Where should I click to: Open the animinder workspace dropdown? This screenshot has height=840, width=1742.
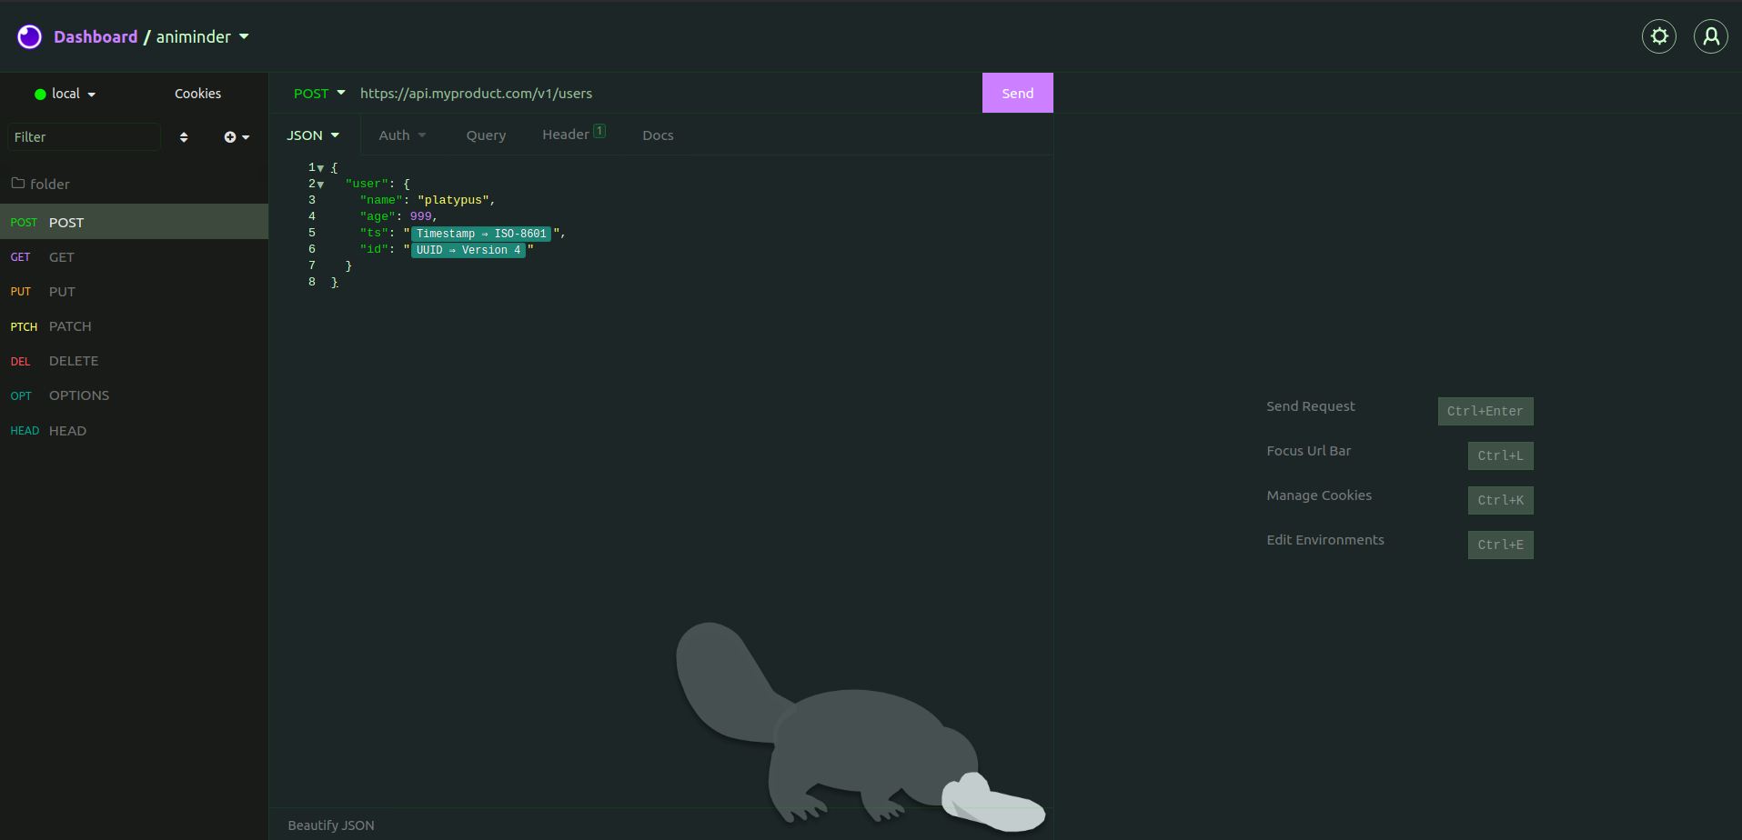(x=202, y=36)
